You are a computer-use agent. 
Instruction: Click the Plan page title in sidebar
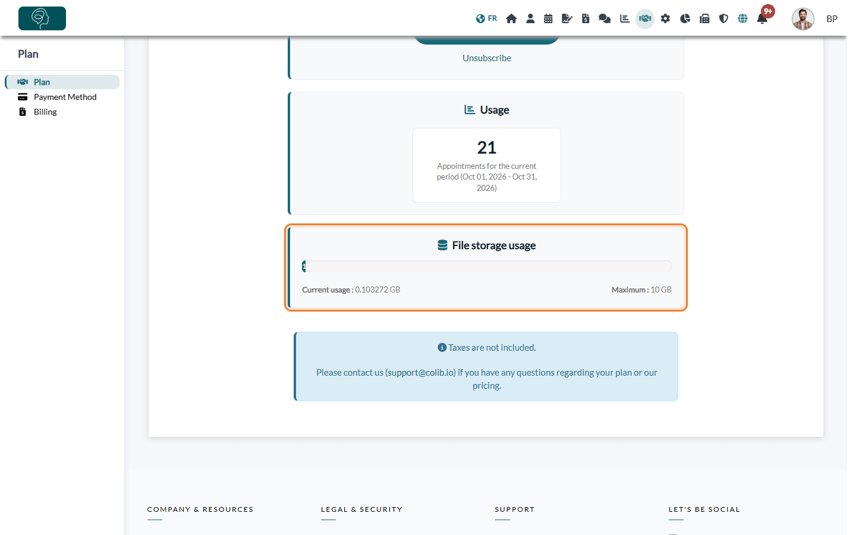pyautogui.click(x=28, y=54)
